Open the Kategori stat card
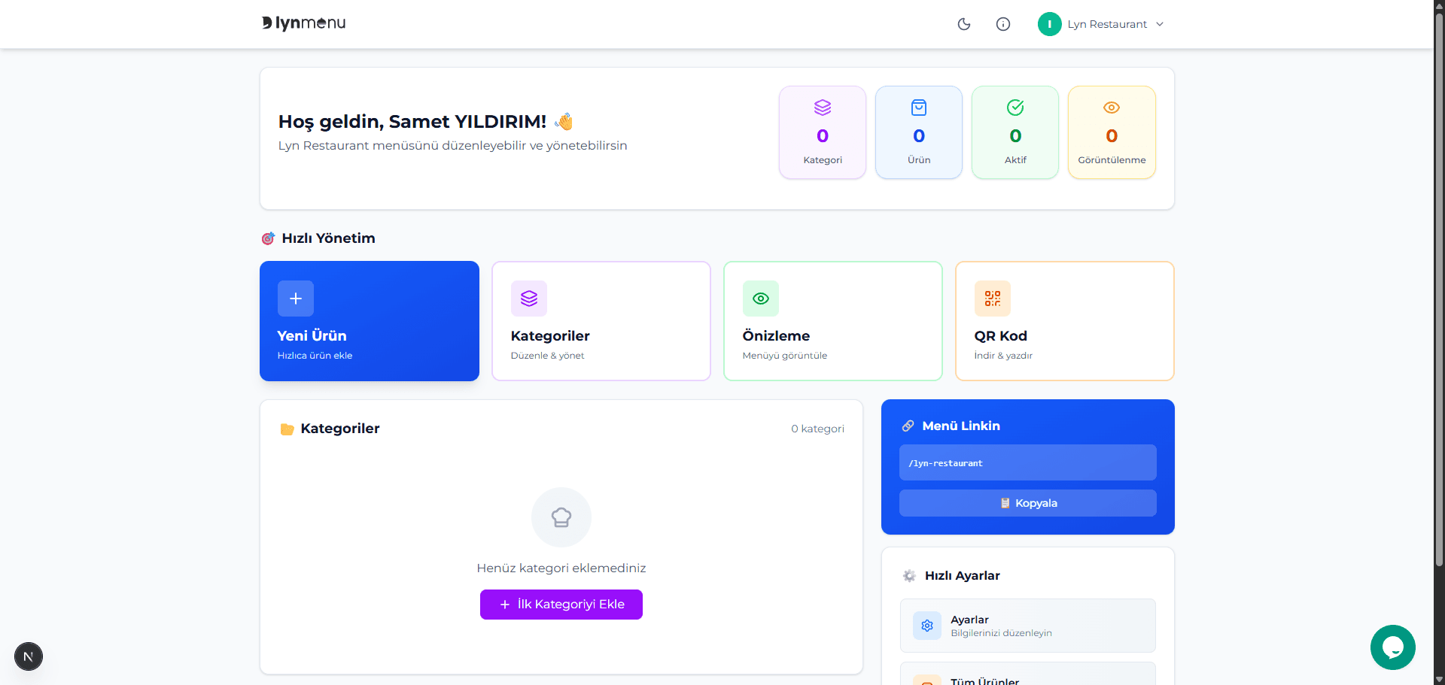Screen dimensions: 1445x685 pyautogui.click(x=822, y=132)
